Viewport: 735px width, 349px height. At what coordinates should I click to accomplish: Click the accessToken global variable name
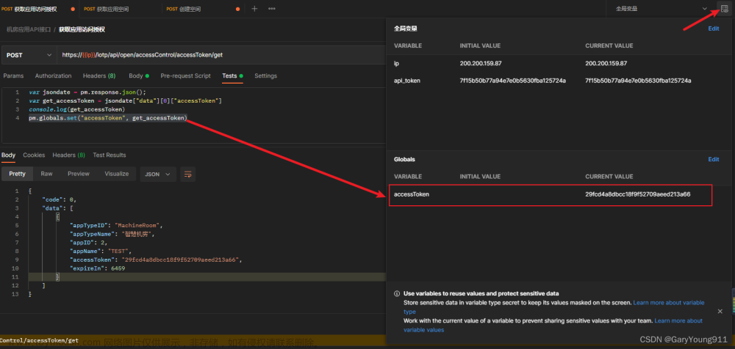coord(412,194)
